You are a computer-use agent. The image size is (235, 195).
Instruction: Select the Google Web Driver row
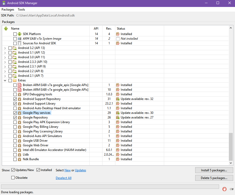(115, 145)
